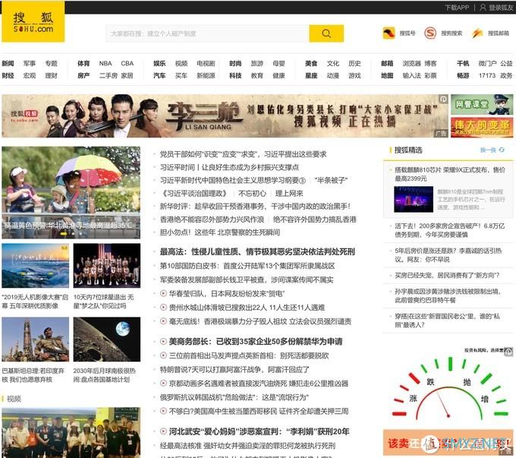Open 活下去！200多家房企宣告破产 article
516x458 pixels.
click(x=449, y=230)
